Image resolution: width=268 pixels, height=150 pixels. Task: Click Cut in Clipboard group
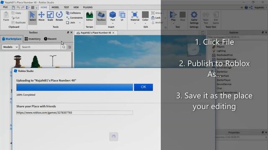click(x=15, y=17)
